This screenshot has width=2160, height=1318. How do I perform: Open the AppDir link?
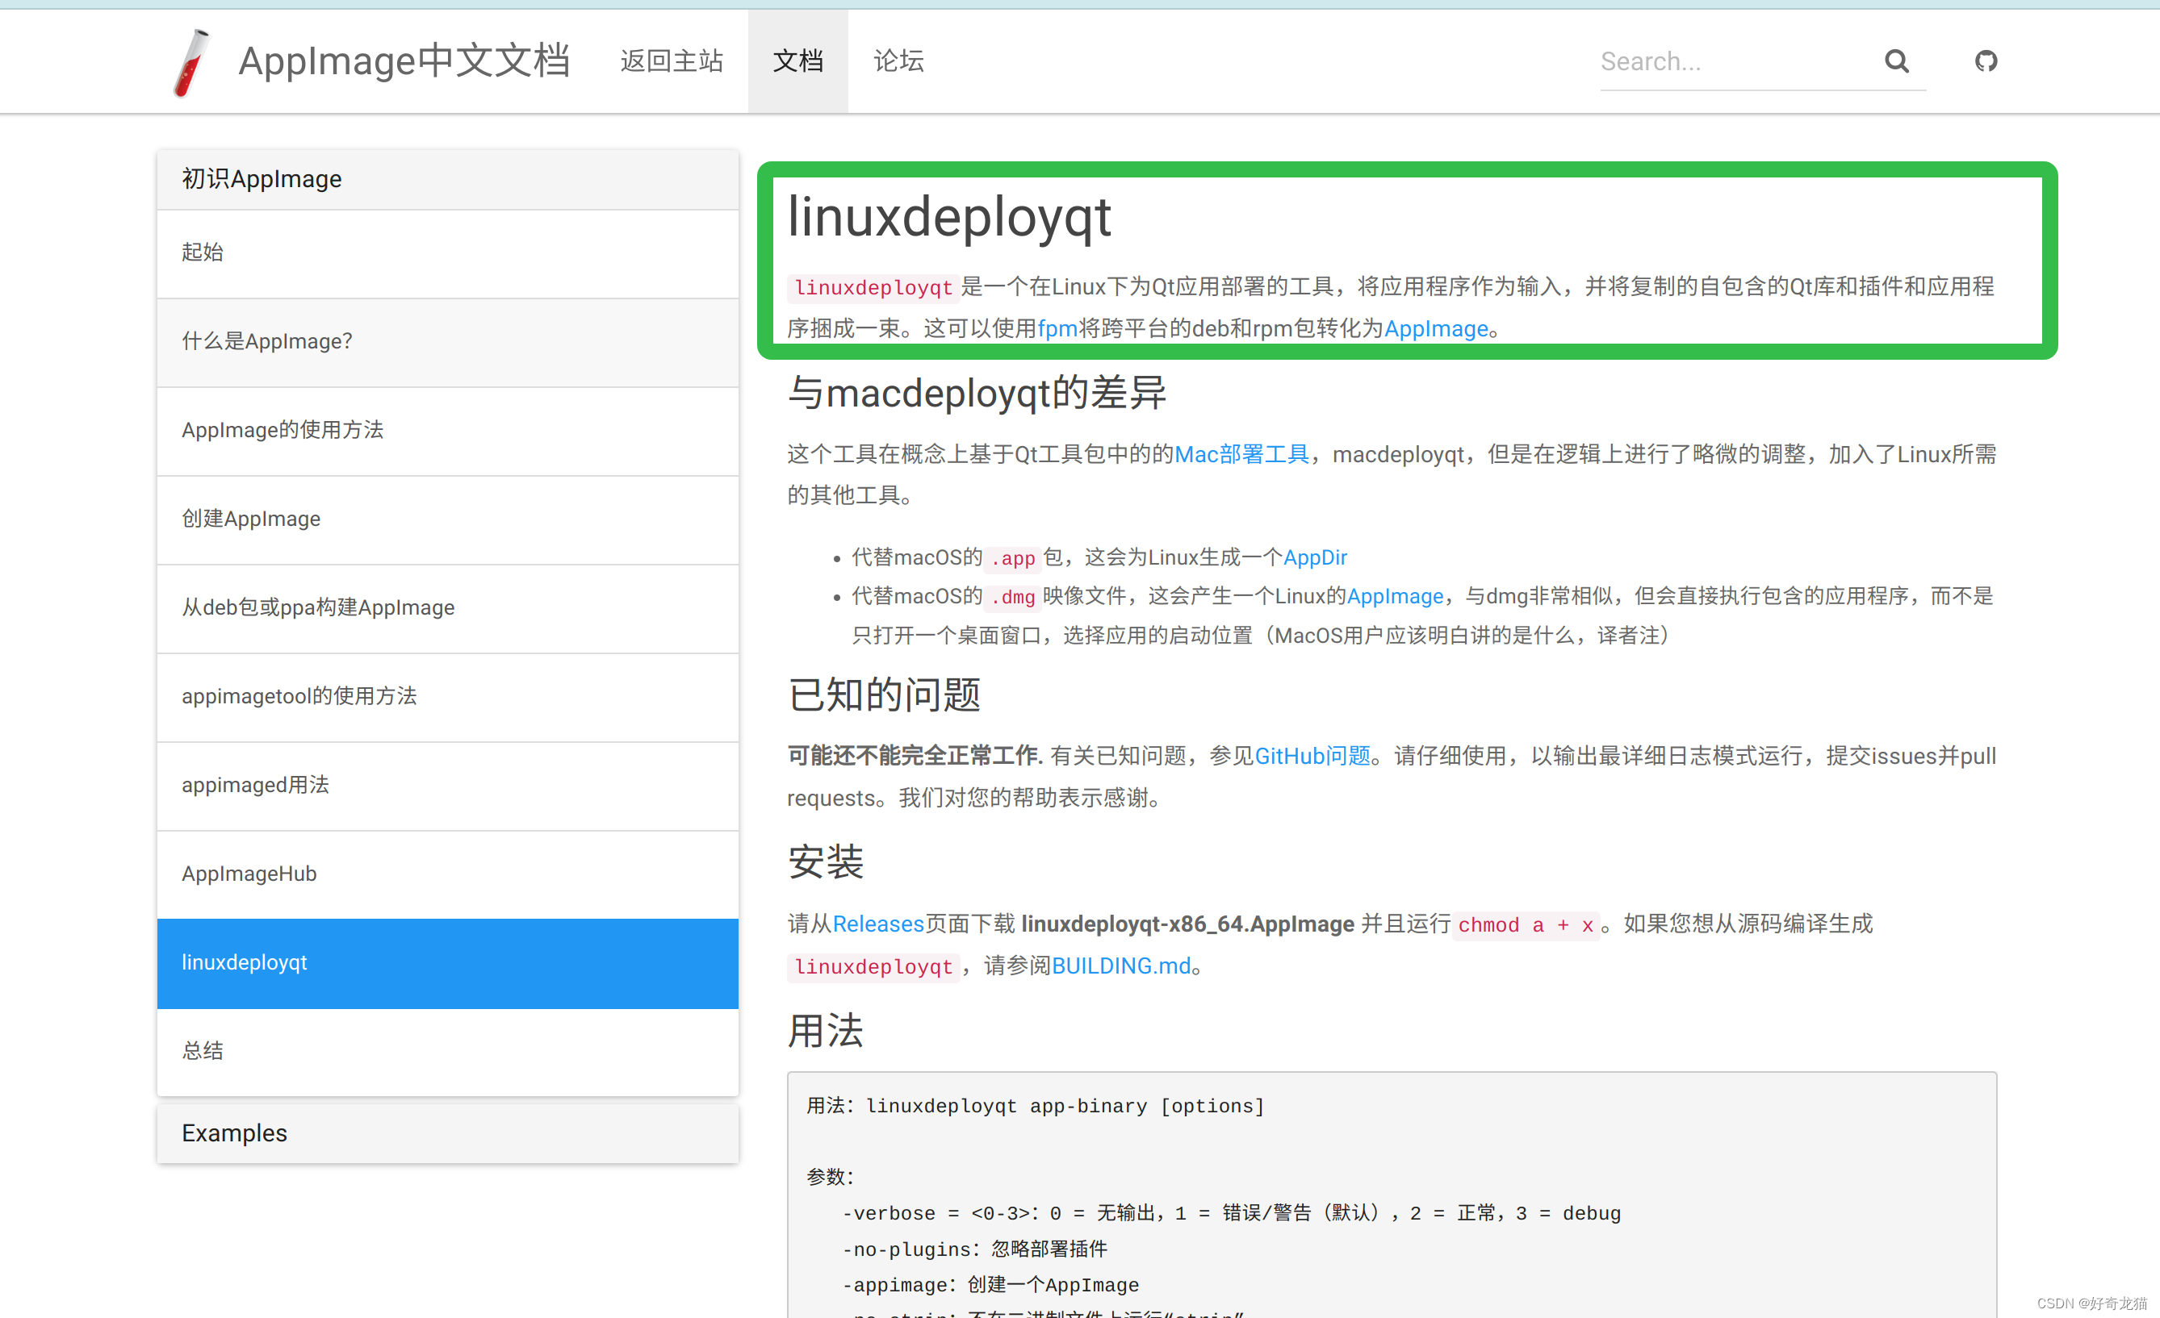pyautogui.click(x=1315, y=558)
